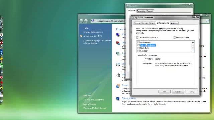Image resolution: width=214 pixels, height=120 pixels.
Task: Open the Mouse Pointers icon
Action: (118, 75)
